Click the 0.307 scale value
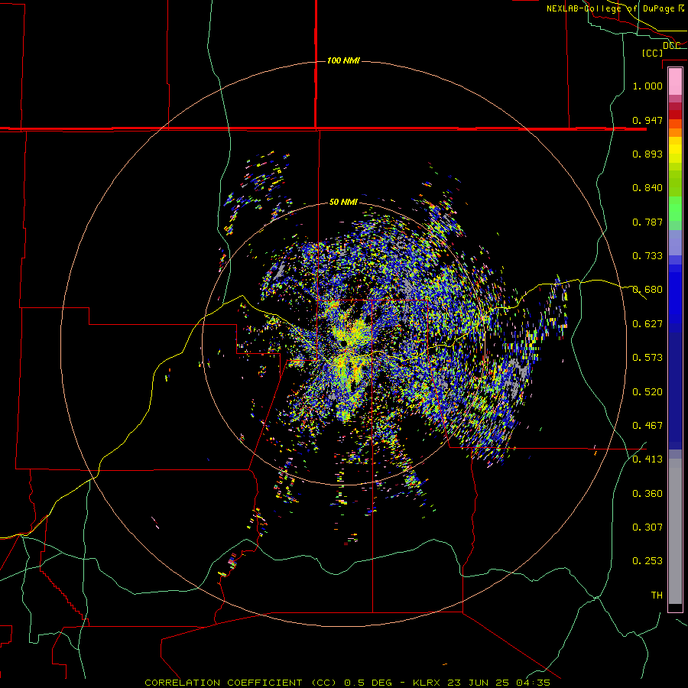The image size is (688, 688). pyautogui.click(x=647, y=527)
